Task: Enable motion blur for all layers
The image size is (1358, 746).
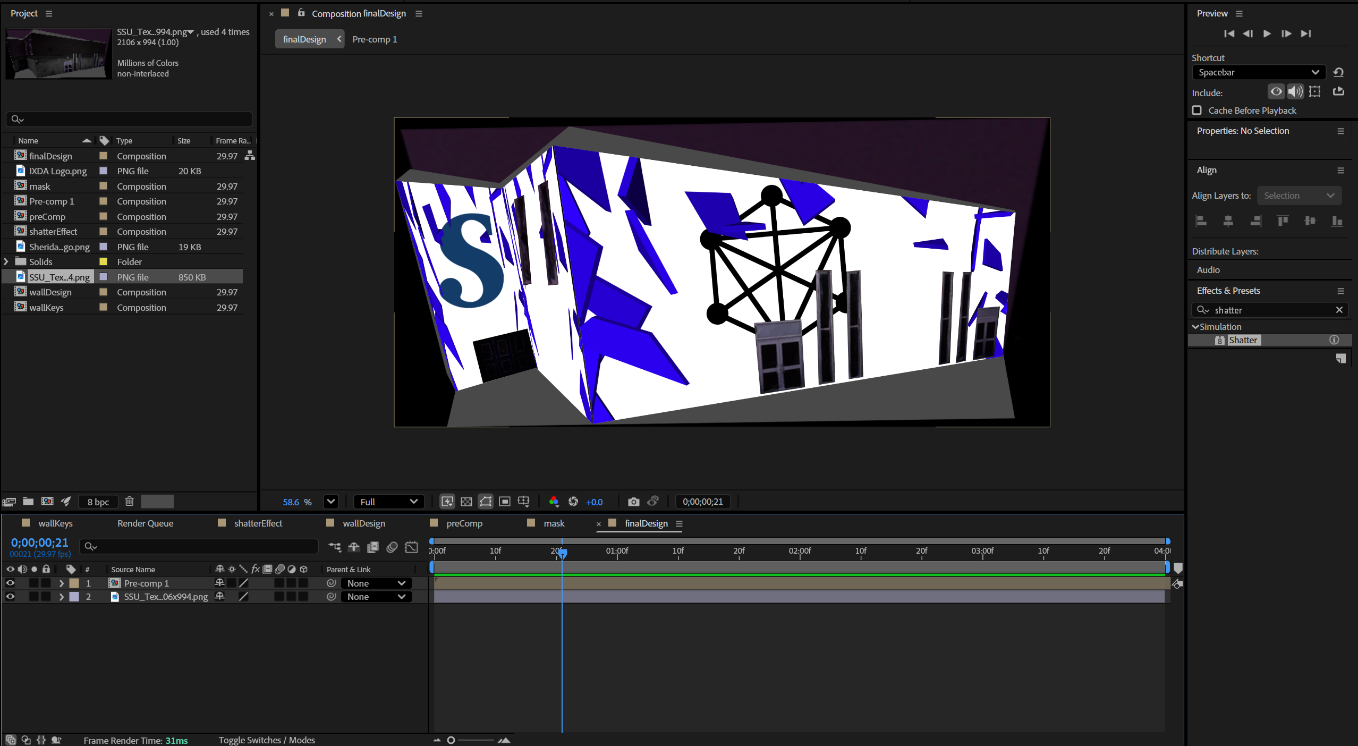Action: (393, 547)
